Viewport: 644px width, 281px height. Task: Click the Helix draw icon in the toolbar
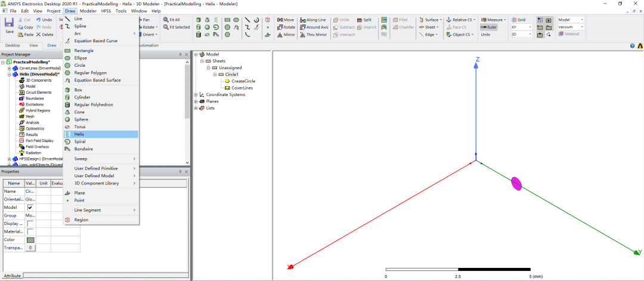pos(216,20)
